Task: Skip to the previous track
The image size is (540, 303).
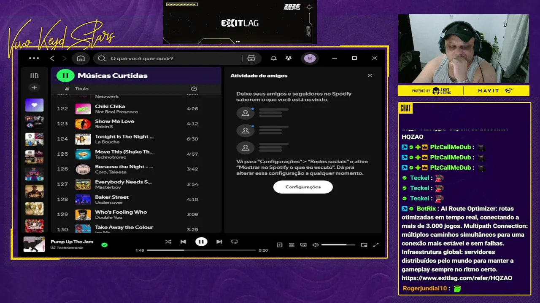Action: [183, 242]
